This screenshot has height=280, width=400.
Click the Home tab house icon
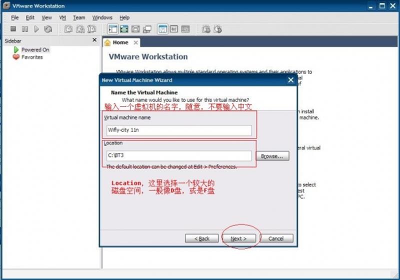click(x=107, y=42)
